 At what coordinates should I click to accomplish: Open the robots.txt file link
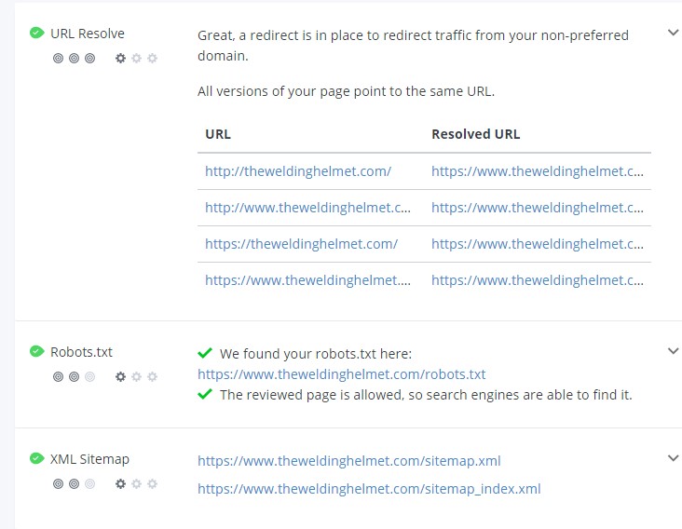tap(341, 374)
